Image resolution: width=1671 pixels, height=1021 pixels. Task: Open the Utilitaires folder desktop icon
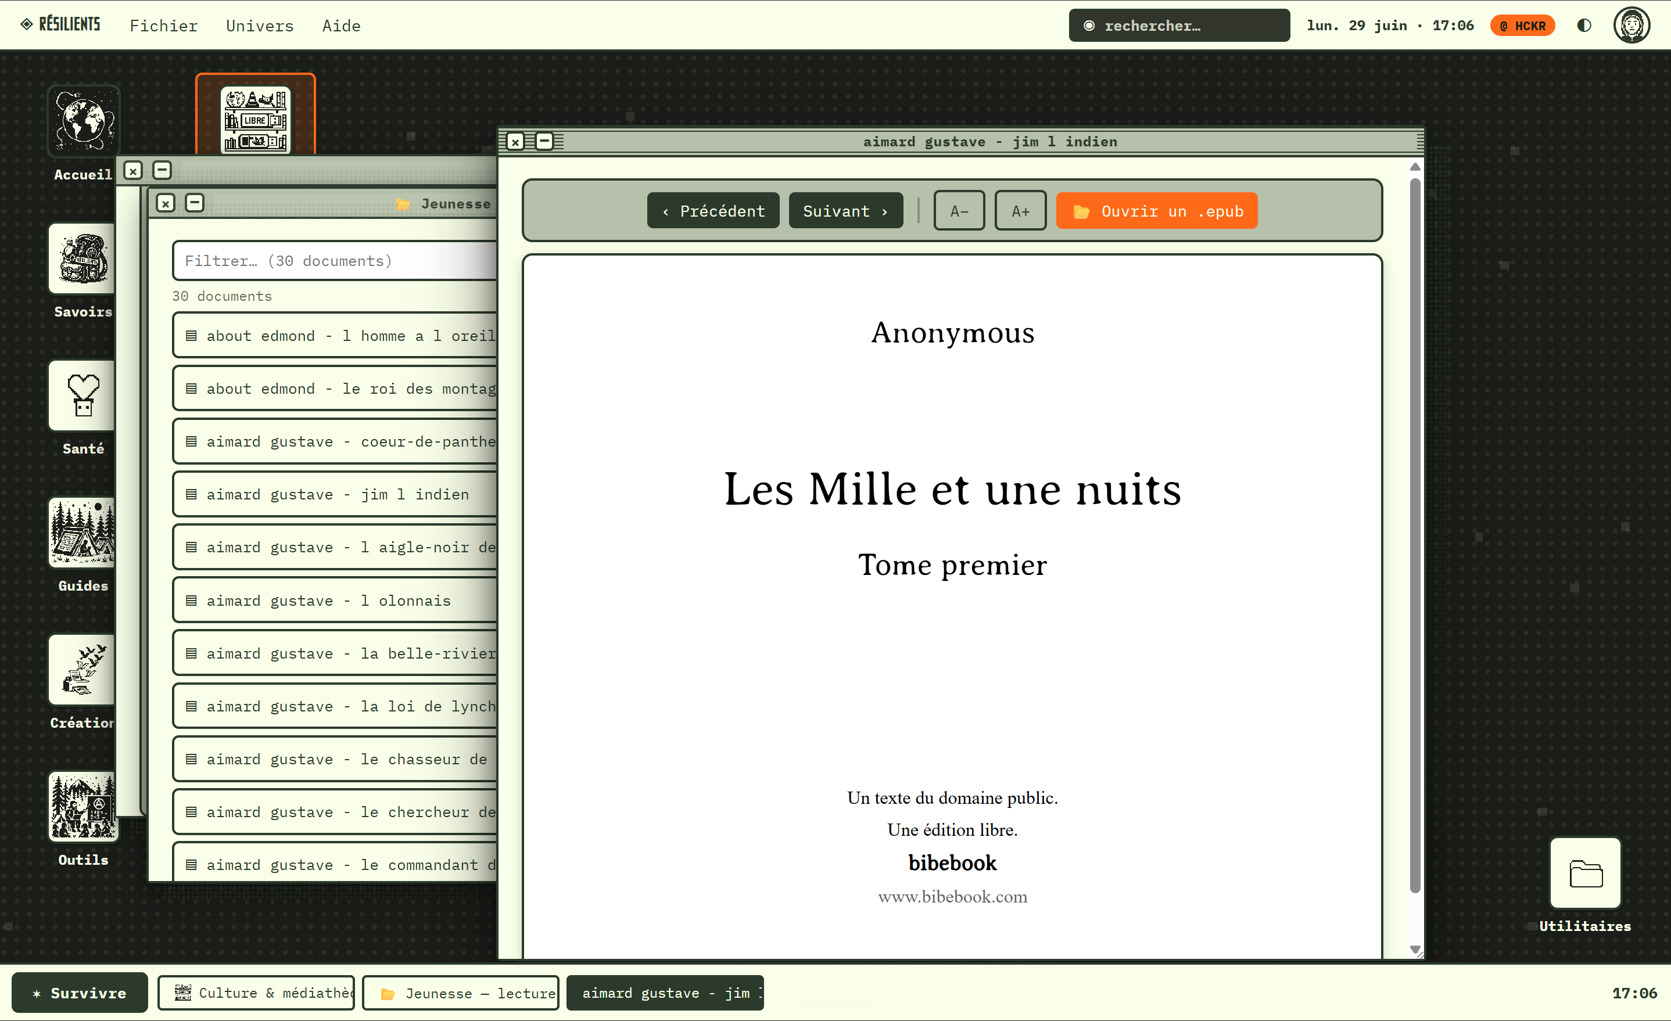pyautogui.click(x=1585, y=872)
